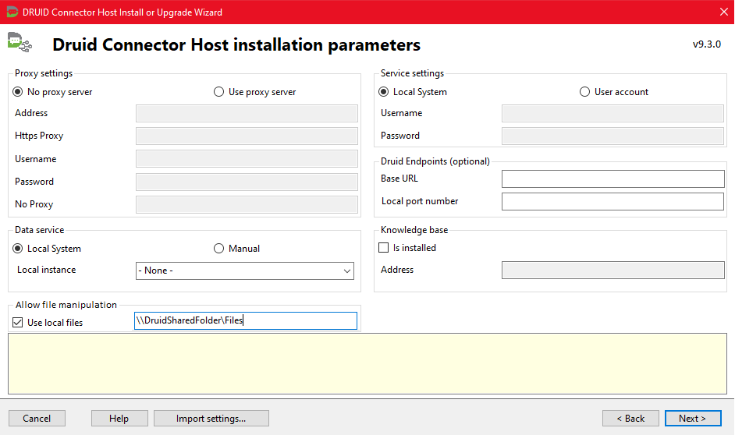
Task: Click the Druid Connector Host logo icon
Action: point(20,42)
